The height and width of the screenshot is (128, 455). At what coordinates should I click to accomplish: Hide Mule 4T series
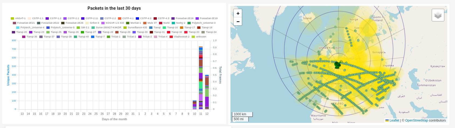150,23
